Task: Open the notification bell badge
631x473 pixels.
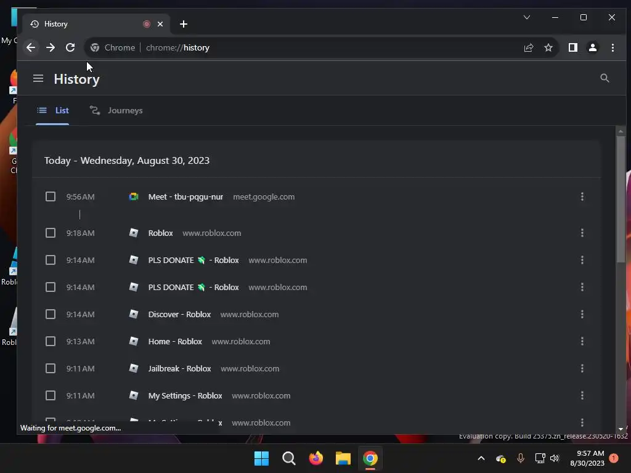Action: [614, 458]
